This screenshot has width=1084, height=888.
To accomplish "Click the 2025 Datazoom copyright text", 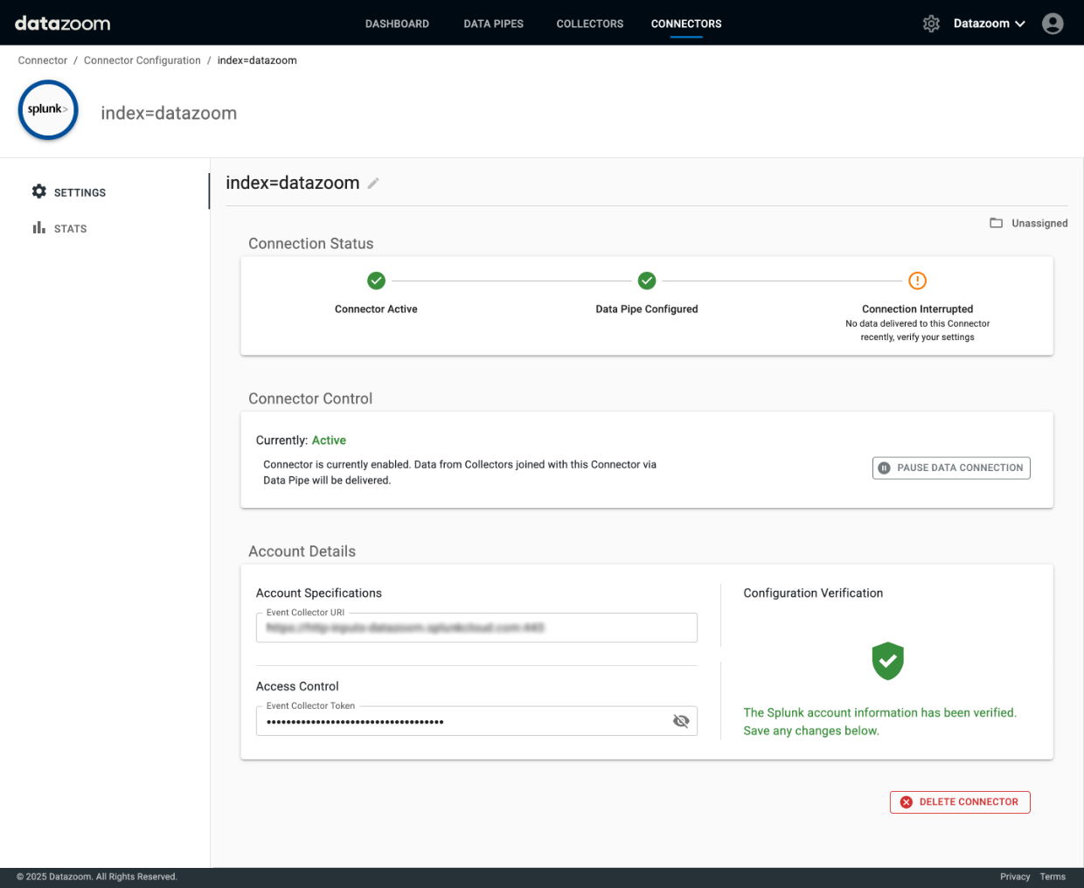I will tap(97, 877).
